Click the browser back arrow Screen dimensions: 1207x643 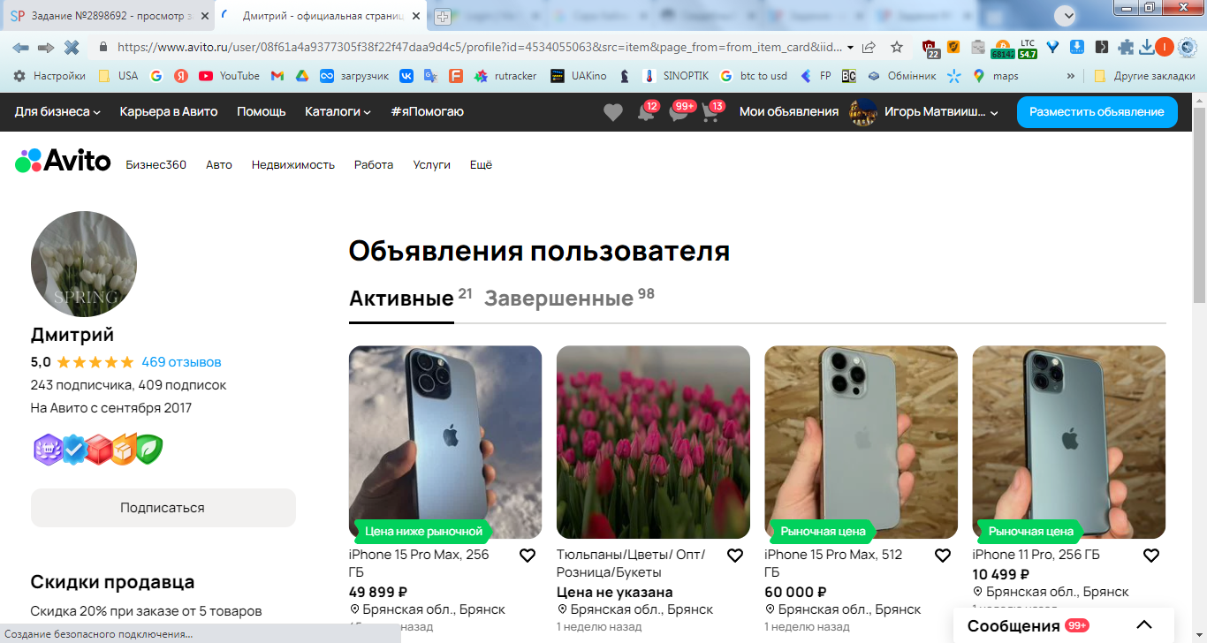pos(20,47)
